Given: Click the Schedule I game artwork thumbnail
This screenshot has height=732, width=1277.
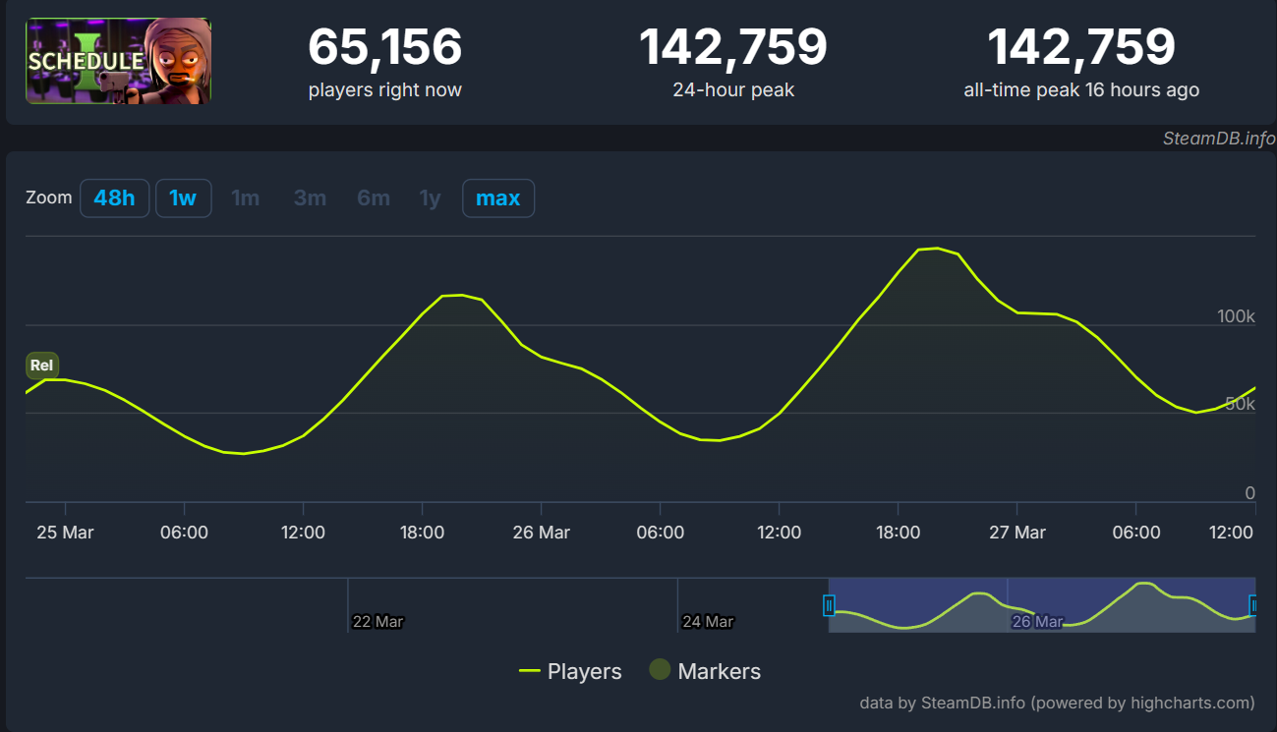Looking at the screenshot, I should point(117,59).
